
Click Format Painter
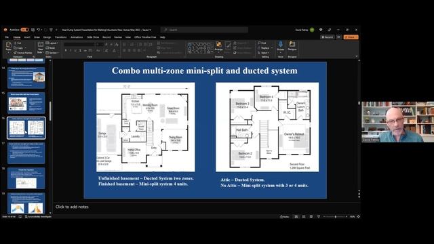click(23, 53)
